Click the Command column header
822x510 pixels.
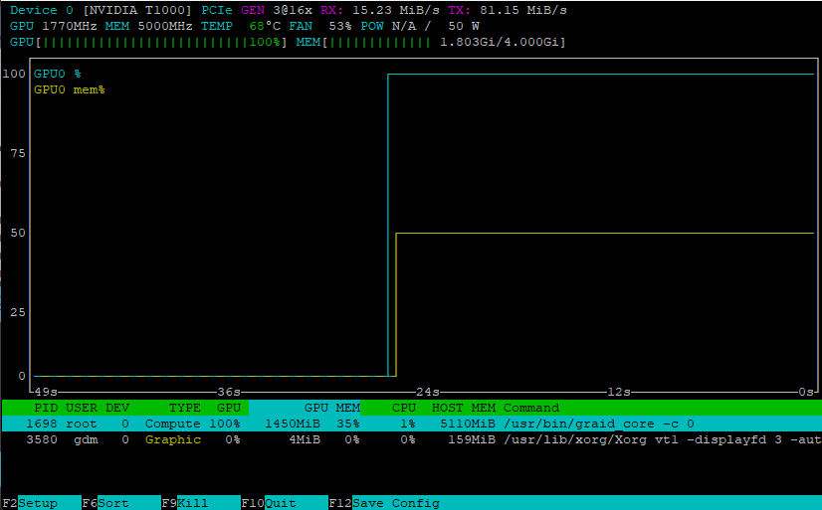coord(531,408)
